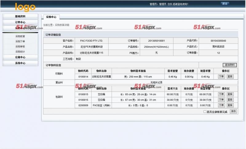Click the 保存 save button

click(233, 111)
